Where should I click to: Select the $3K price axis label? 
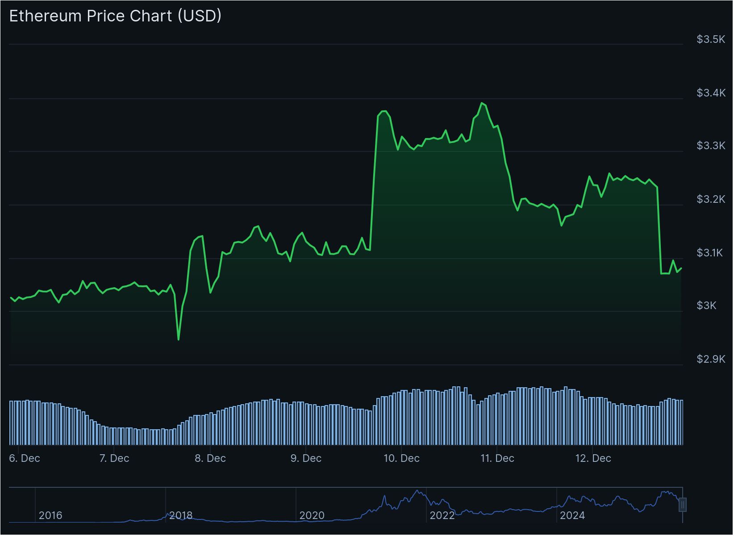click(706, 306)
